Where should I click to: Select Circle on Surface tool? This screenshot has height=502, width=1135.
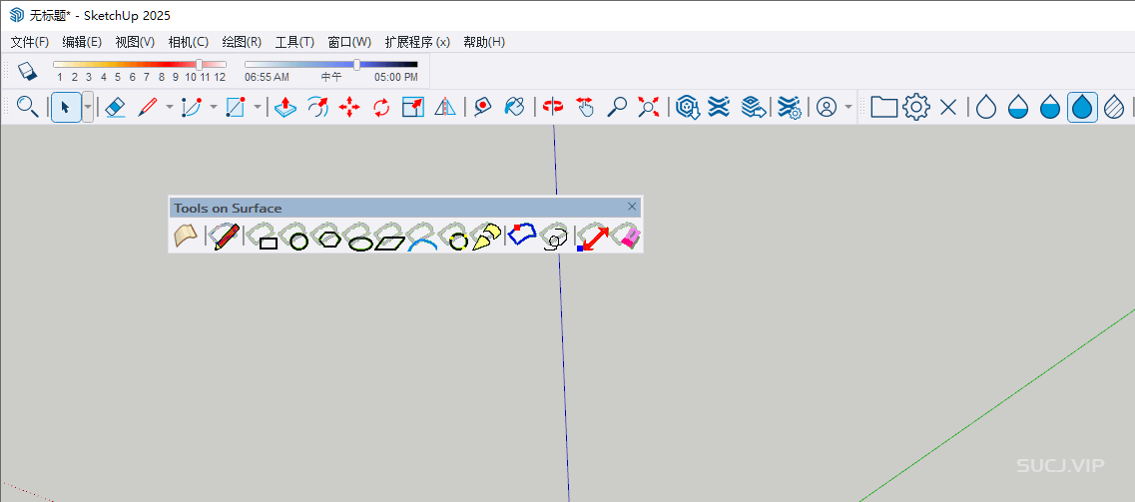click(x=295, y=237)
